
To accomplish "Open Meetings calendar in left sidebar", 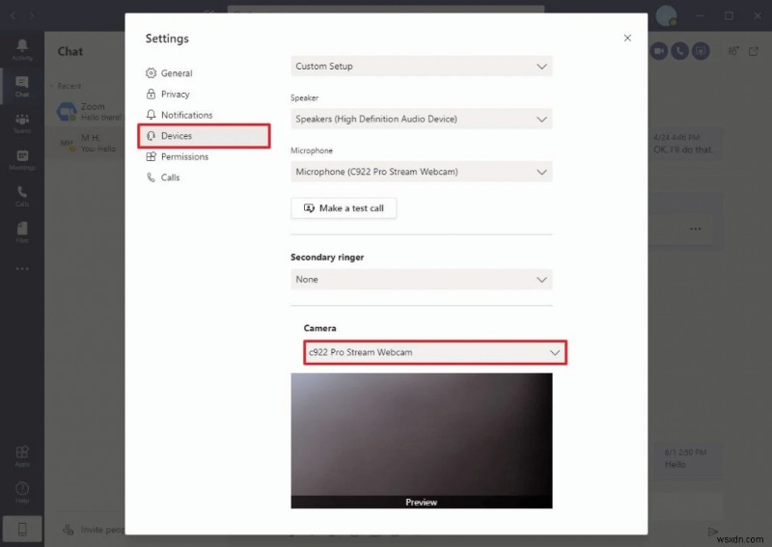I will coord(22,159).
